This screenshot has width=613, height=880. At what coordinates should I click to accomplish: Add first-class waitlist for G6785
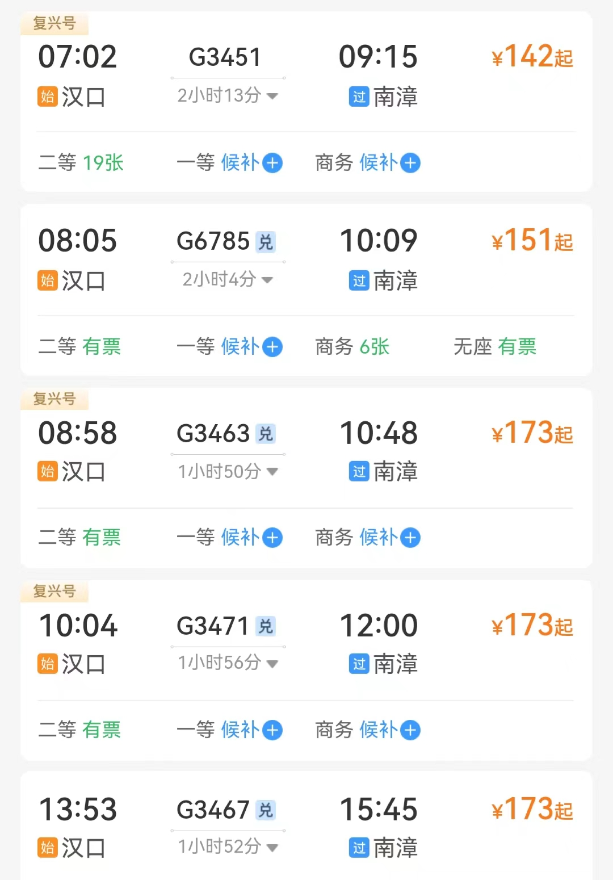point(272,347)
